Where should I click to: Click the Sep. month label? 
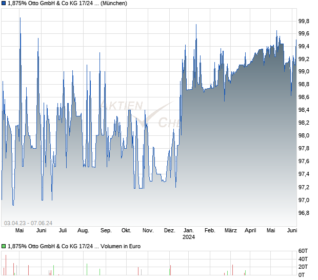[106, 231]
